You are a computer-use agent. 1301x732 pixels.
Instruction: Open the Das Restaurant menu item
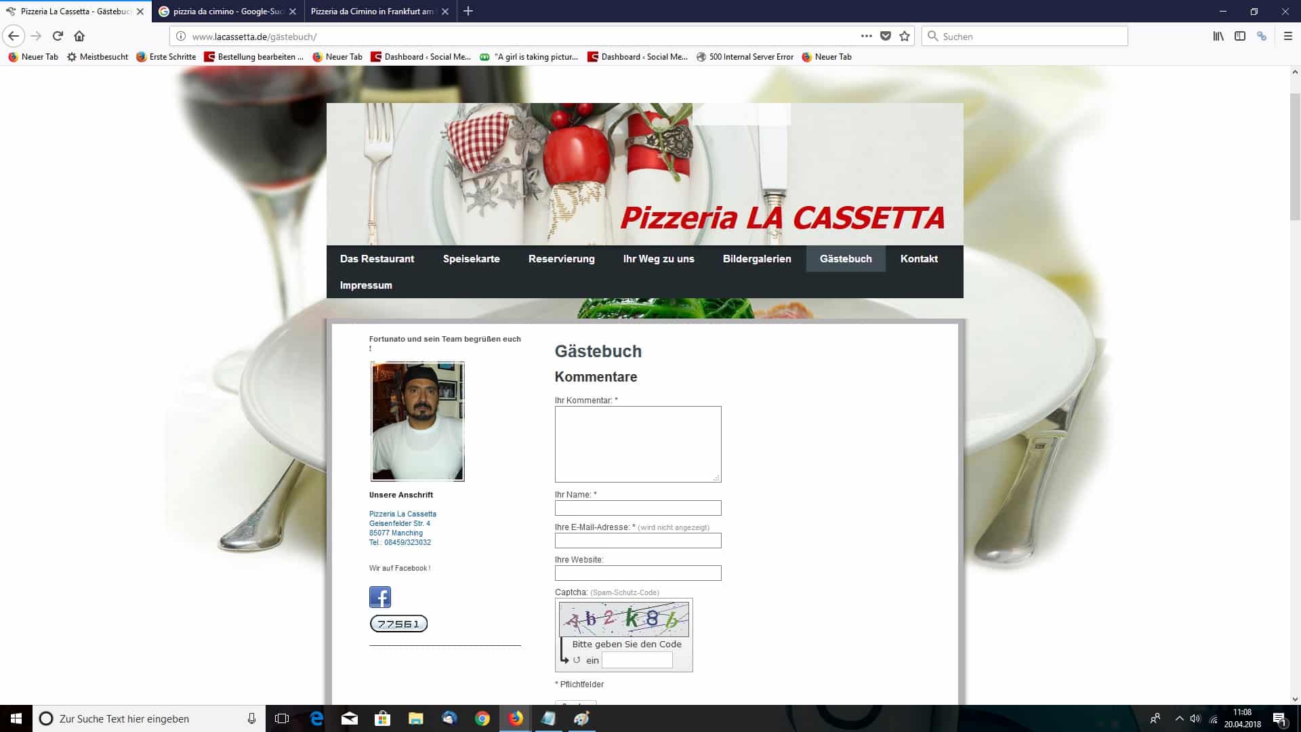coord(377,259)
